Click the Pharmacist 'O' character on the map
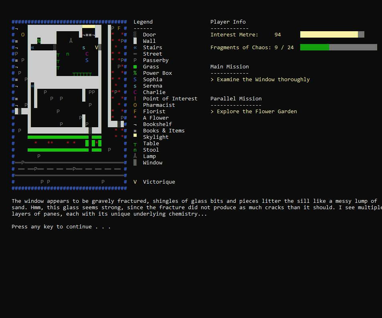 [x=23, y=35]
